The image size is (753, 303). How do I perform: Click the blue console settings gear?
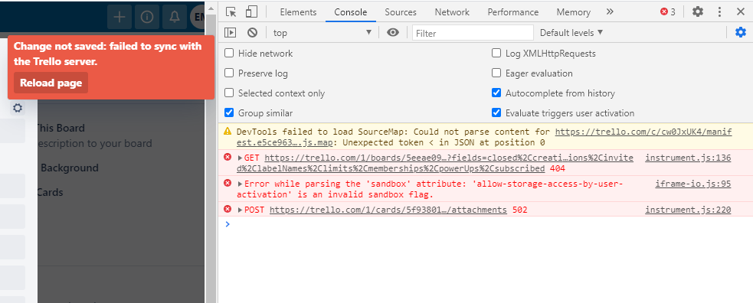741,32
